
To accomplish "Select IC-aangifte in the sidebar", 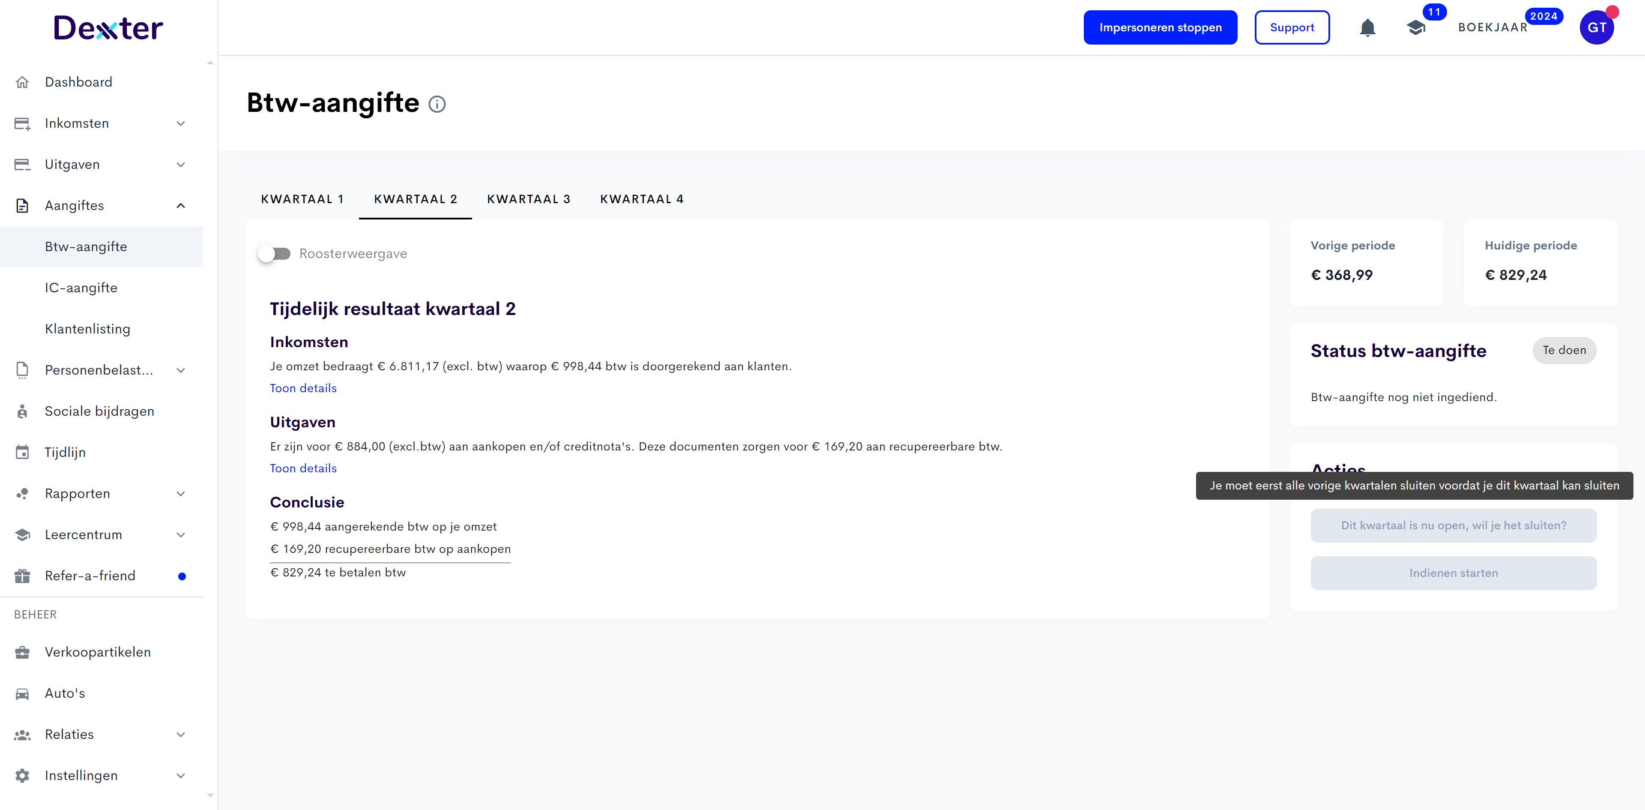I will 81,288.
